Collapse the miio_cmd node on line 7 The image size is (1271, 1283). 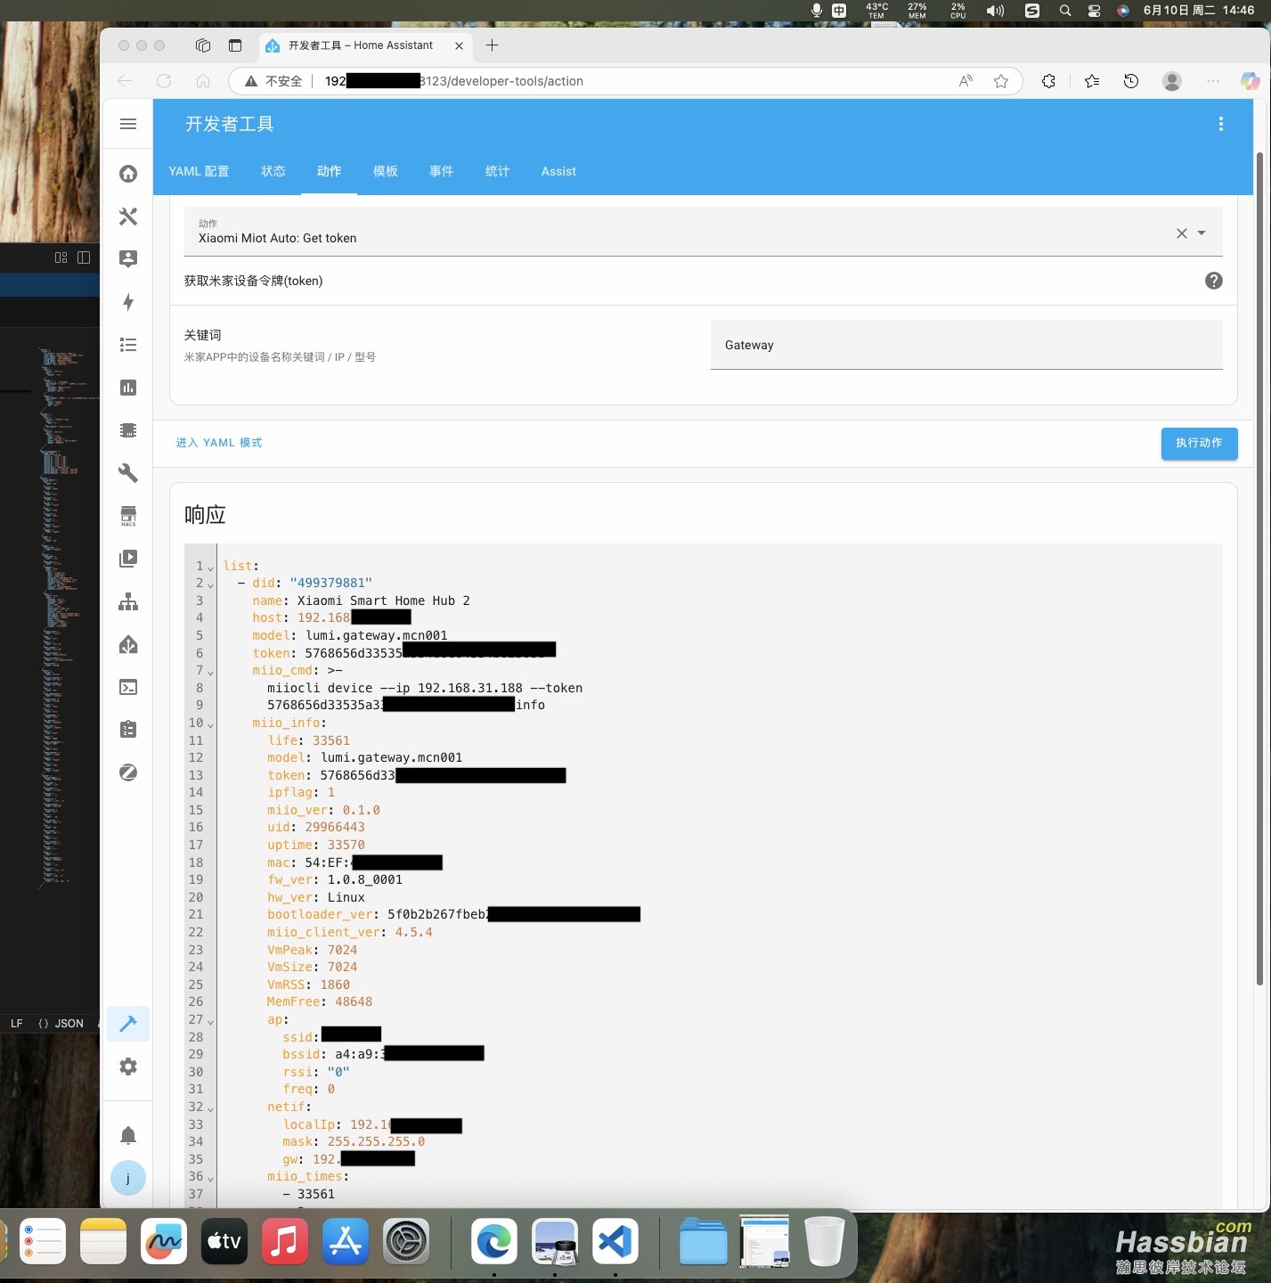click(211, 672)
